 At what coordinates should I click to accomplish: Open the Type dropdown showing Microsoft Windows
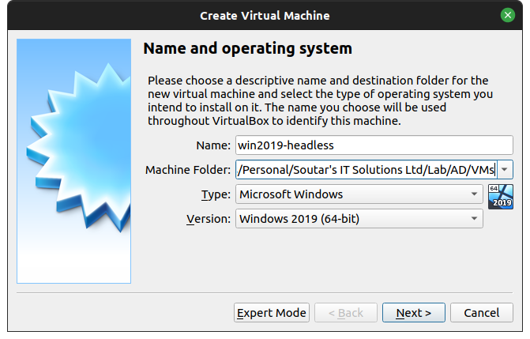[x=359, y=194]
